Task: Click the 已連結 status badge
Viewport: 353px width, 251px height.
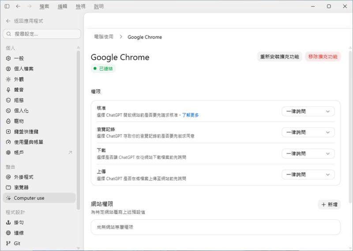Action: pyautogui.click(x=103, y=68)
